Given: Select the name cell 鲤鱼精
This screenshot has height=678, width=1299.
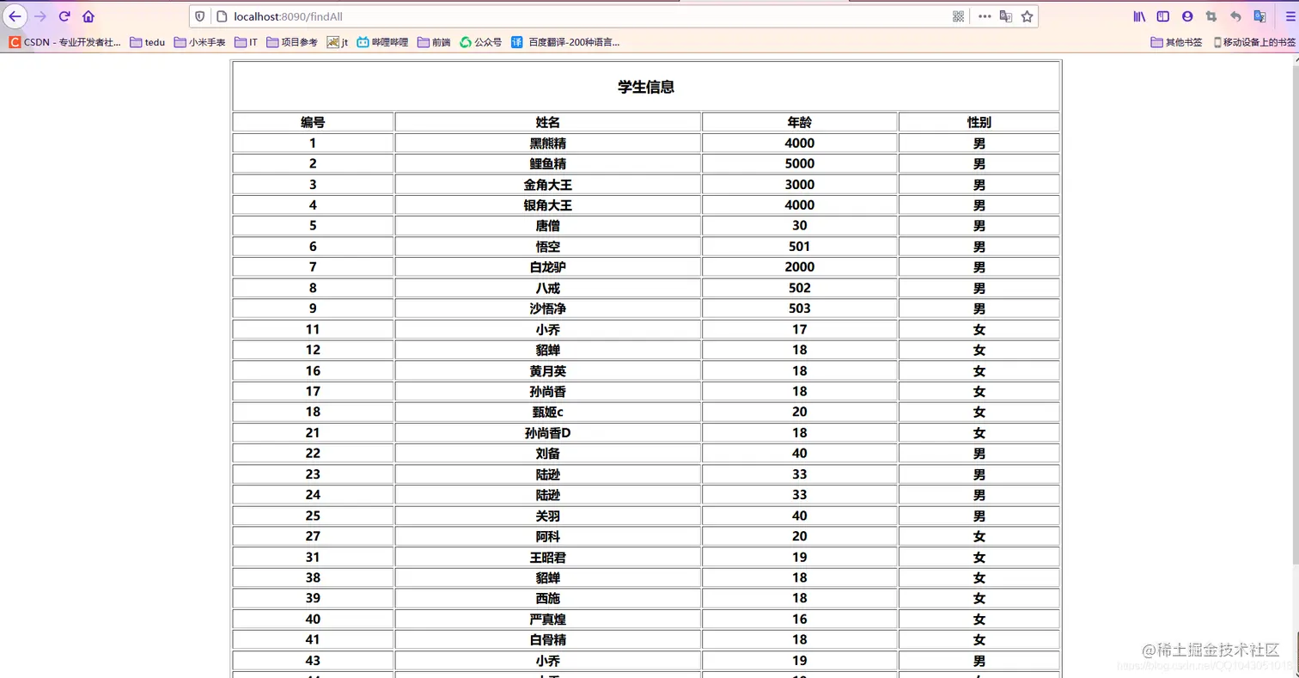Looking at the screenshot, I should tap(548, 163).
